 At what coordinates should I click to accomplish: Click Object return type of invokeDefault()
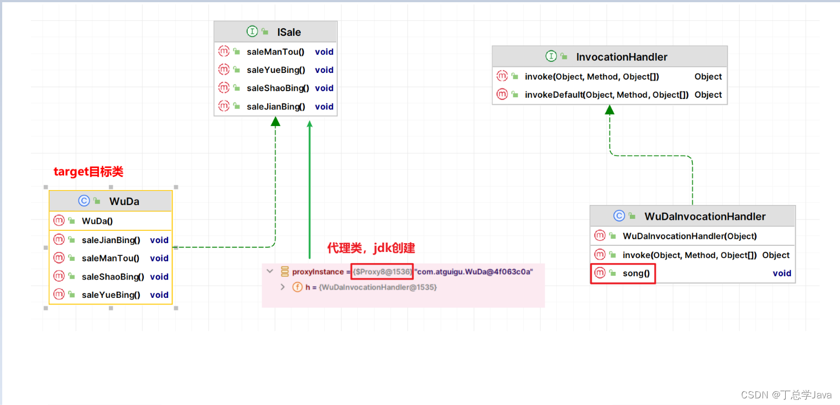(708, 95)
